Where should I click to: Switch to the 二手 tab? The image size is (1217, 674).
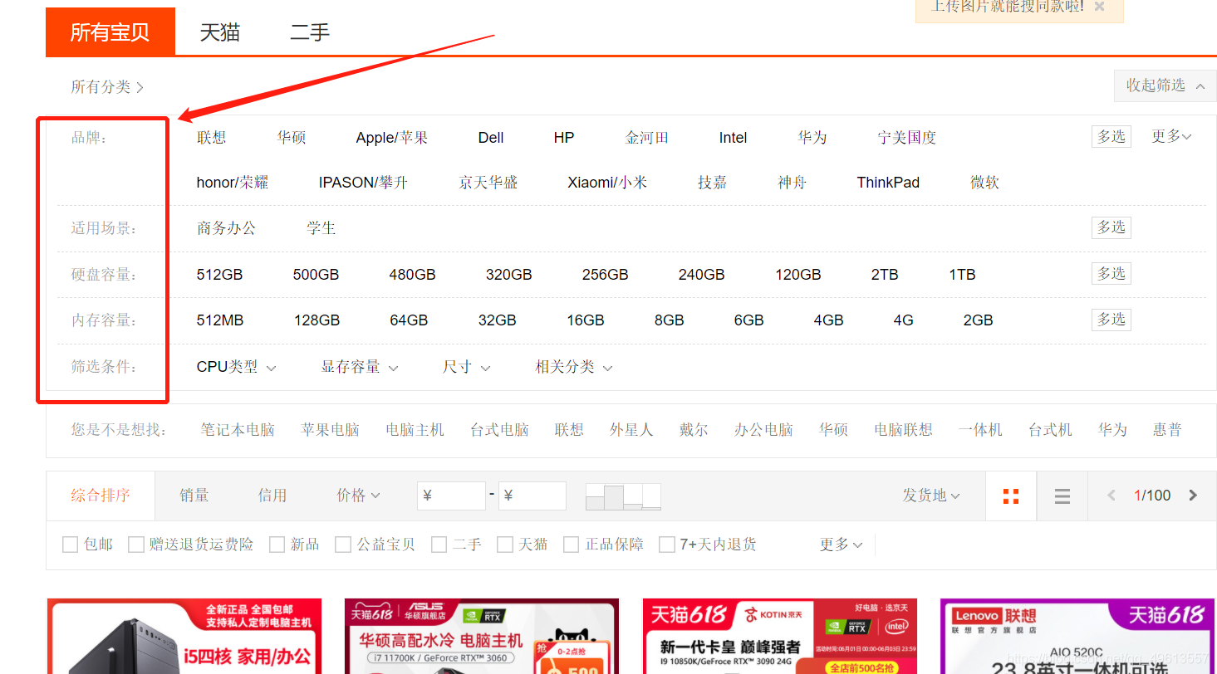click(x=310, y=32)
